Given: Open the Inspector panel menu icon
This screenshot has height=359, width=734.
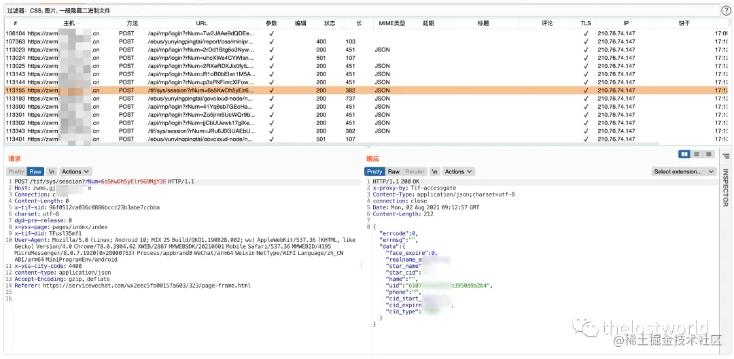Looking at the screenshot, I should [x=726, y=156].
